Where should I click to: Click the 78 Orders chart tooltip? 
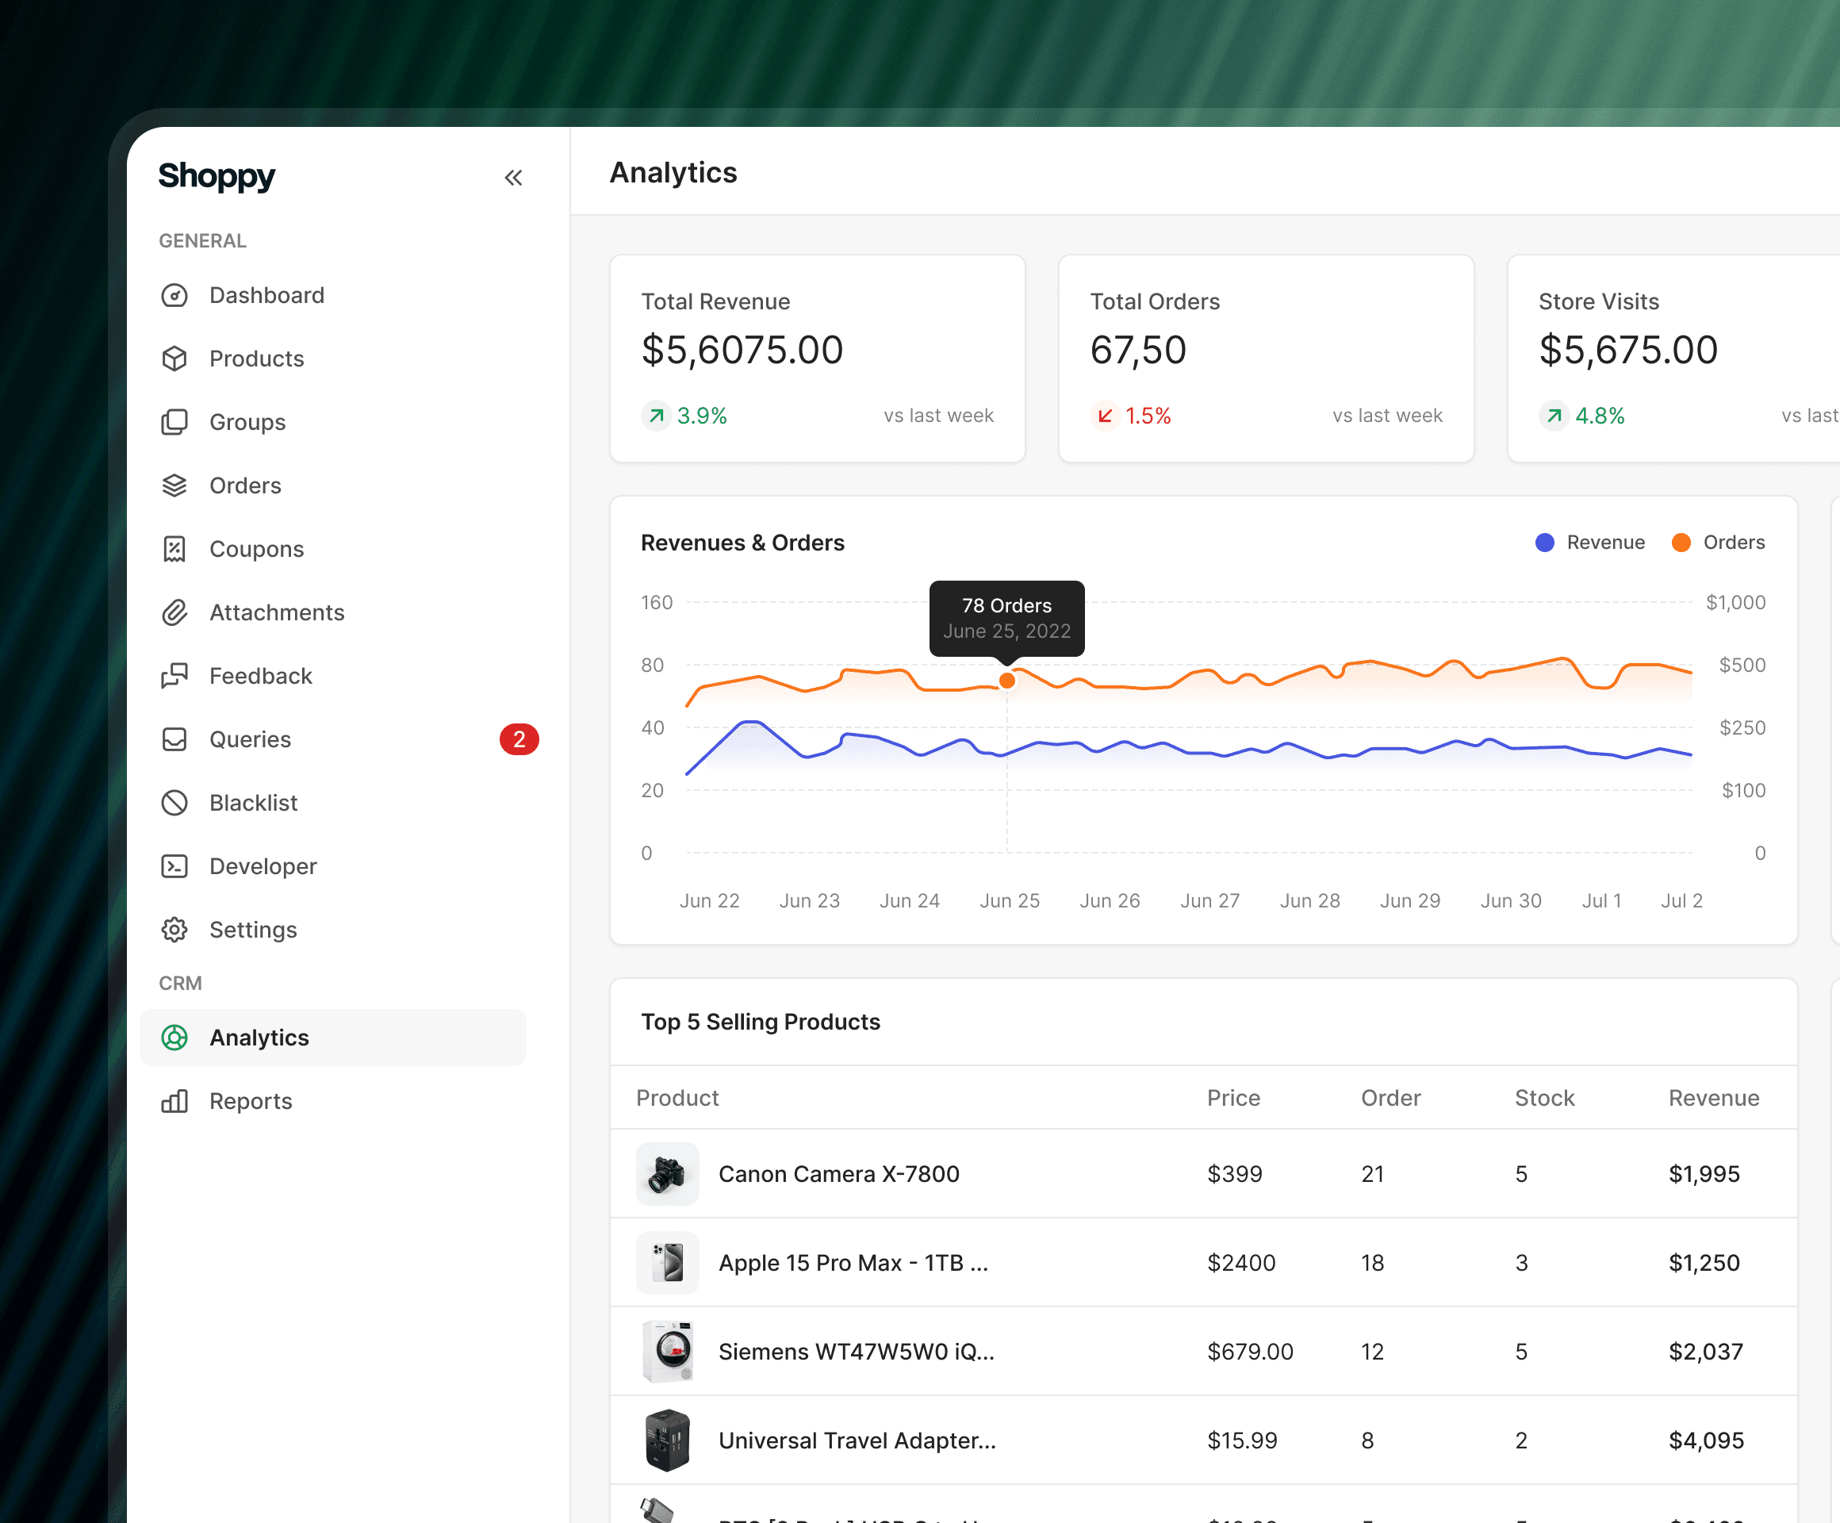click(x=1006, y=618)
